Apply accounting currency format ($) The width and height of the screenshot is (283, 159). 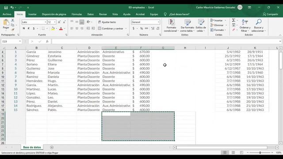click(134, 28)
